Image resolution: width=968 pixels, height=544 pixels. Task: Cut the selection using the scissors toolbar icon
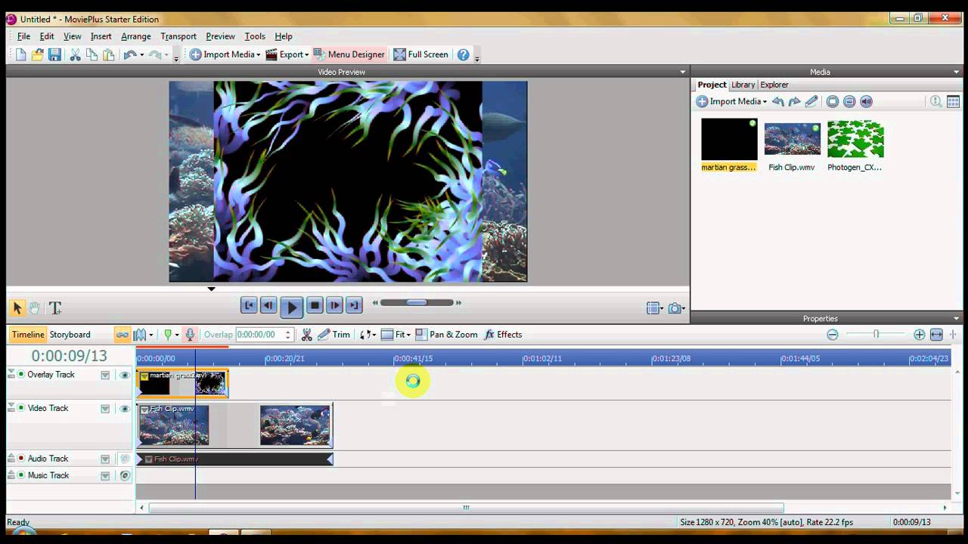pos(75,54)
